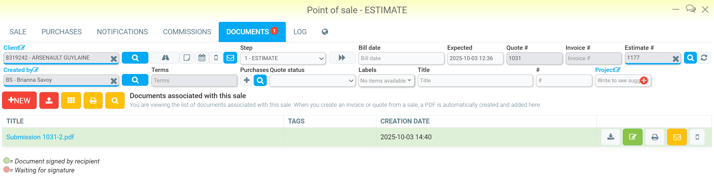714x177 pixels.
Task: Click the envelope icon next to Client
Action: point(230,58)
